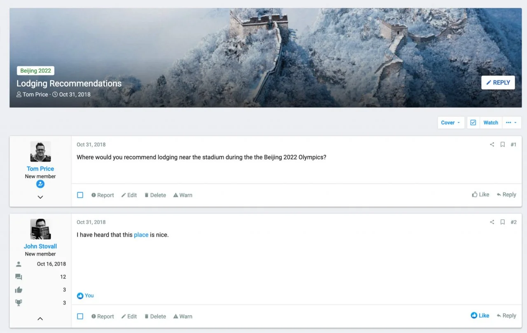Open the Beijing 2022 tag label
This screenshot has height=333, width=527.
click(x=36, y=71)
